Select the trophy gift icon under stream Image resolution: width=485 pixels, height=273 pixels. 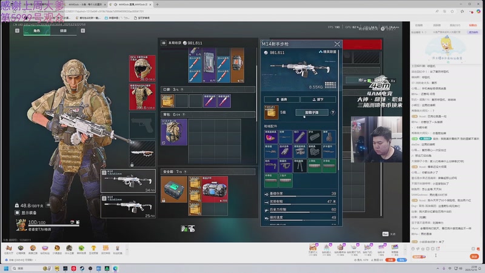[93, 249]
